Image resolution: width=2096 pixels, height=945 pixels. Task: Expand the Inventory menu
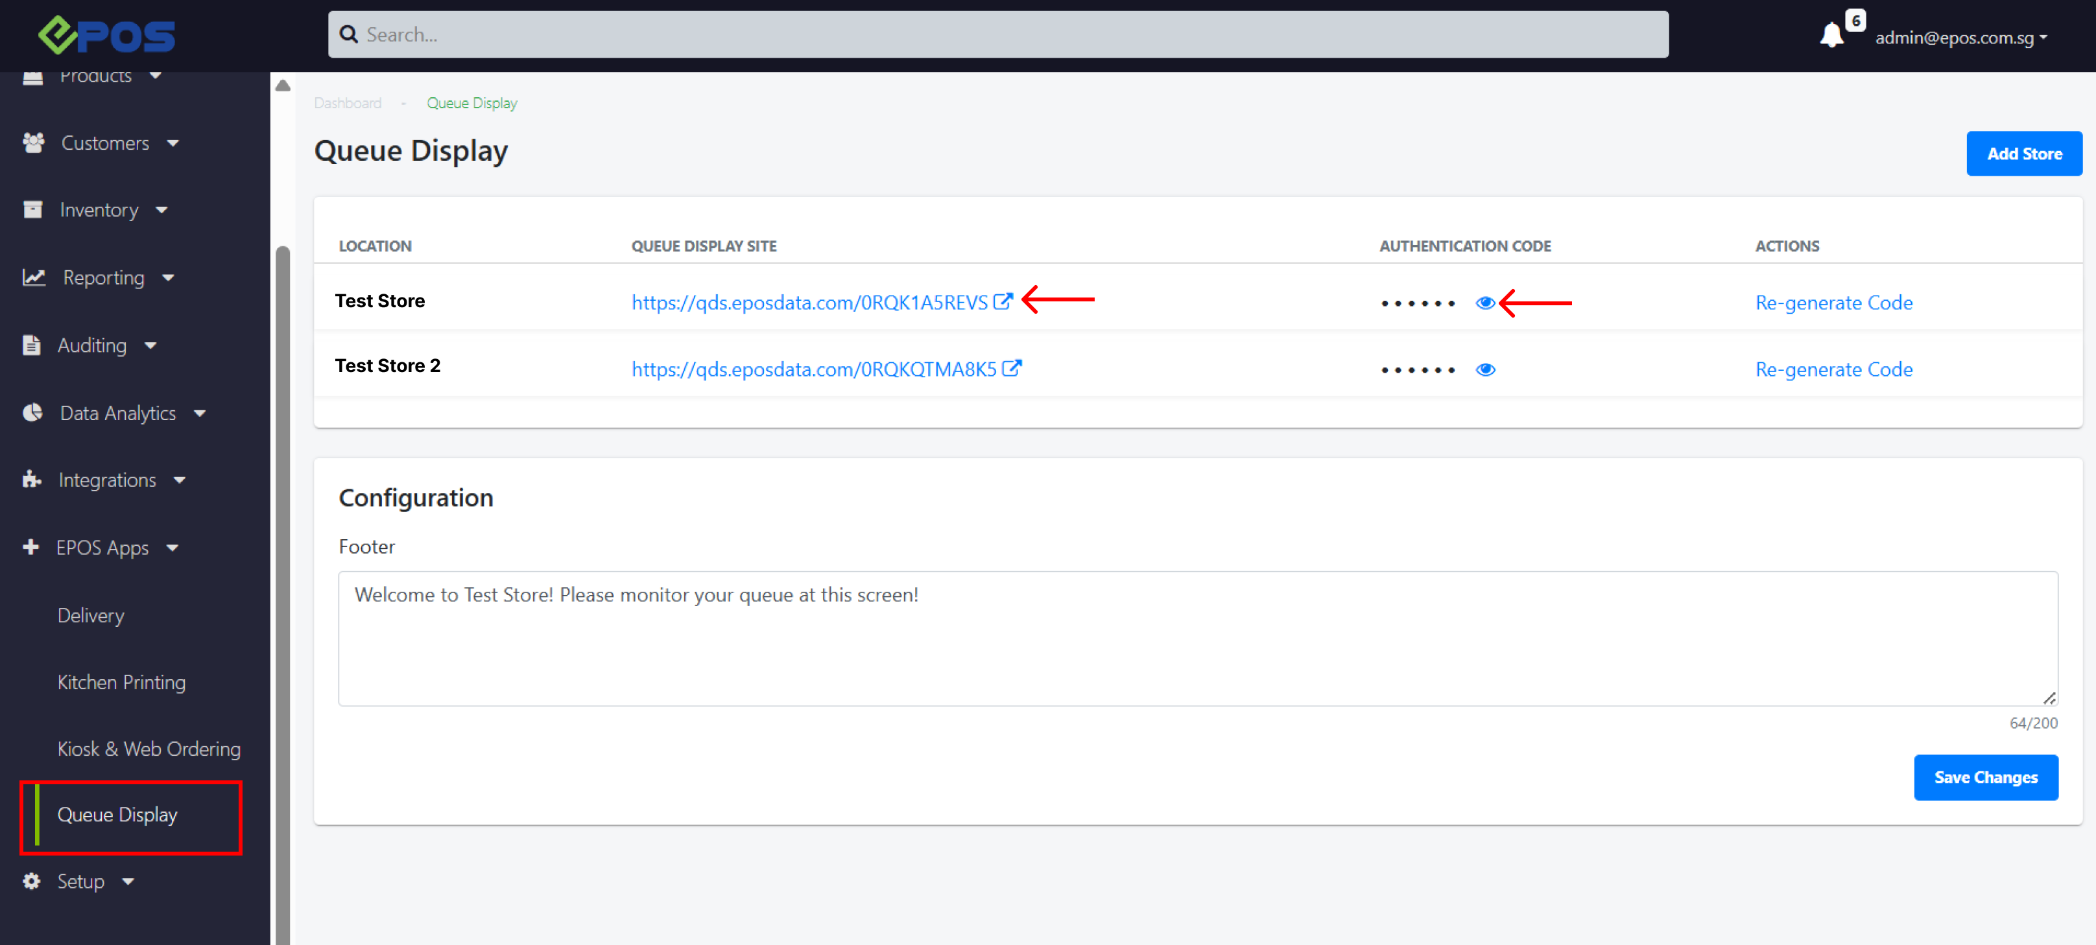click(x=99, y=210)
